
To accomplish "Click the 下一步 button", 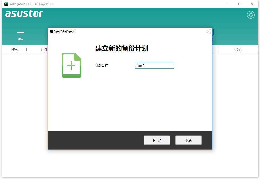I will 157,140.
